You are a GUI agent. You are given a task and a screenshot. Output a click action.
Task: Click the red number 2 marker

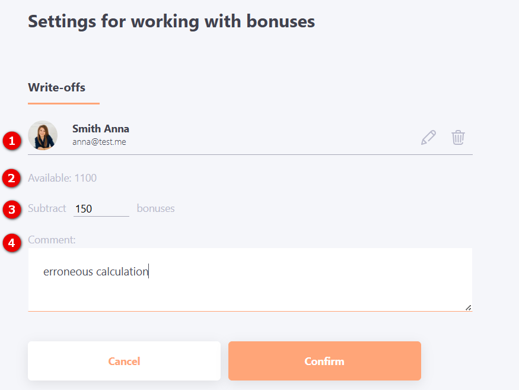coord(11,177)
